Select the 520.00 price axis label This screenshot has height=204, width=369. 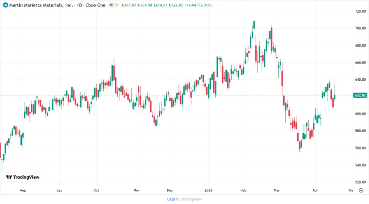click(360, 182)
